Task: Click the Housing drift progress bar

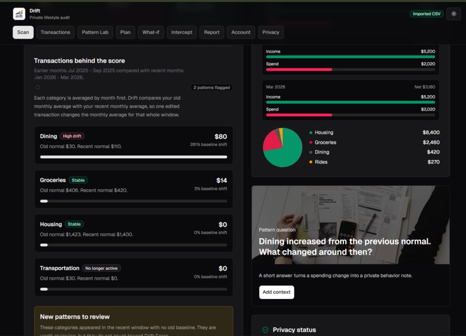Action: (x=133, y=245)
